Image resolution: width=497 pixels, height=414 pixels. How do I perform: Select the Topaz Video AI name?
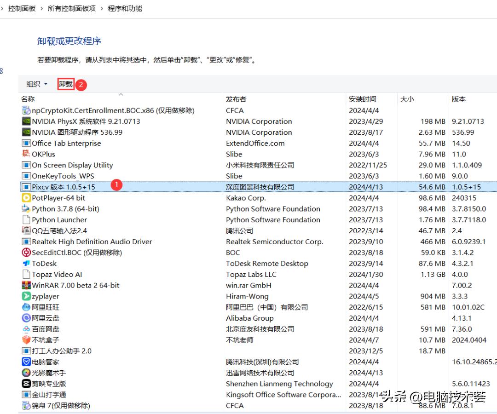pyautogui.click(x=57, y=274)
